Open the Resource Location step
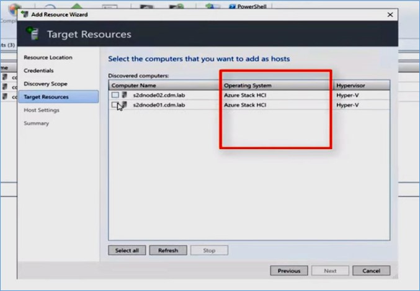 (48, 57)
